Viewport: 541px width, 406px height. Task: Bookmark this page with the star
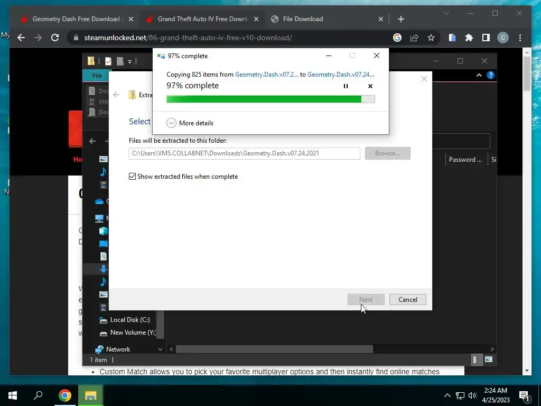click(x=431, y=38)
